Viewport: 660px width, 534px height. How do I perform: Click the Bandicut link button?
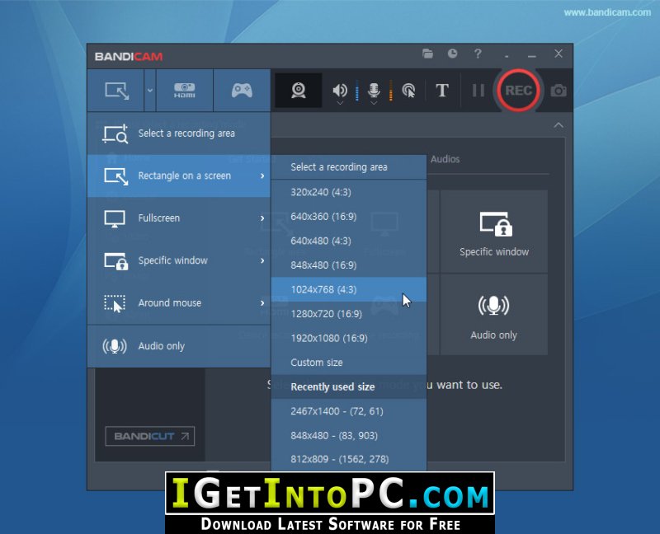click(149, 436)
